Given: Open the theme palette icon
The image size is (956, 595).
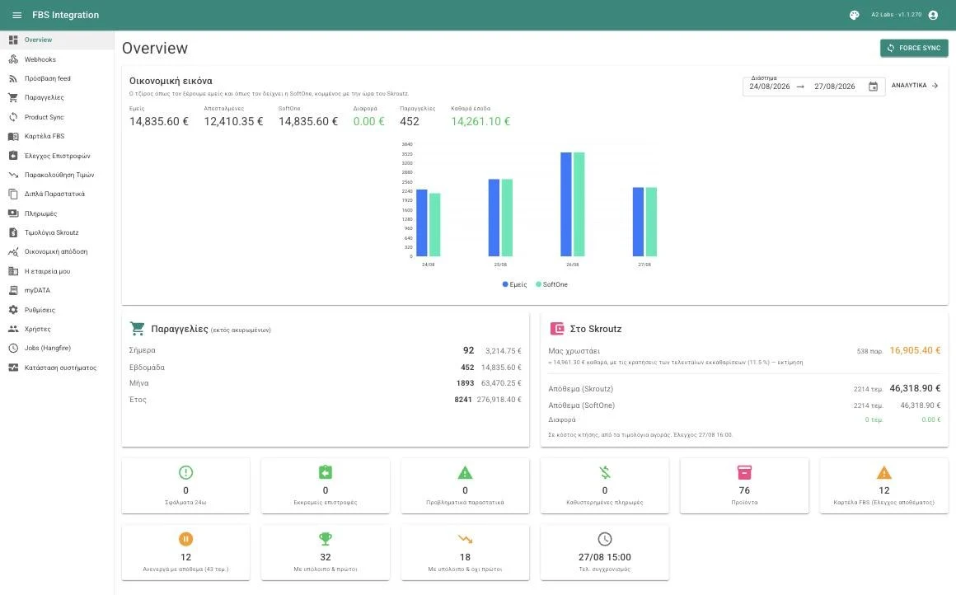Looking at the screenshot, I should (x=854, y=15).
